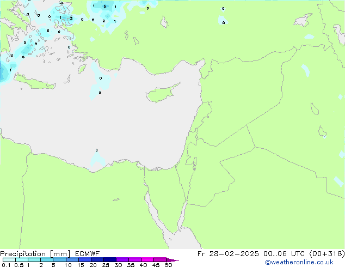The image size is (345, 267).
Task: Select the legend swatch between 30 and 35
Action: (x=122, y=260)
